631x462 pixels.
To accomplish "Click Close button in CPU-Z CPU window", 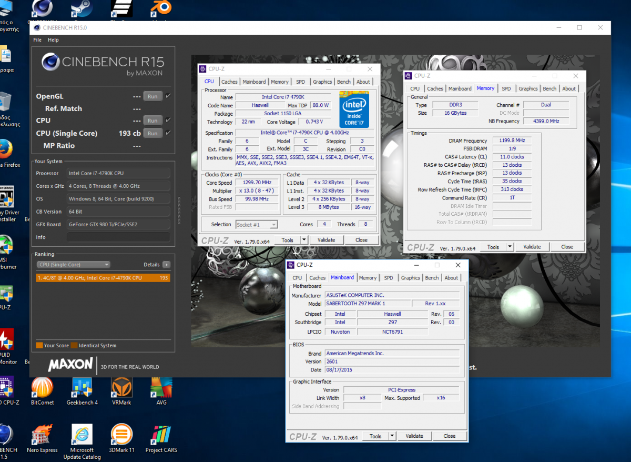I will point(361,240).
